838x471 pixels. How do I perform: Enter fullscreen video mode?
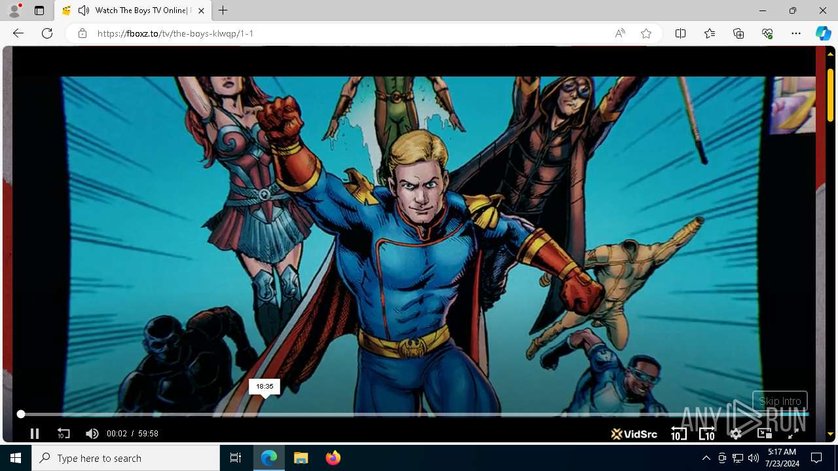(792, 433)
